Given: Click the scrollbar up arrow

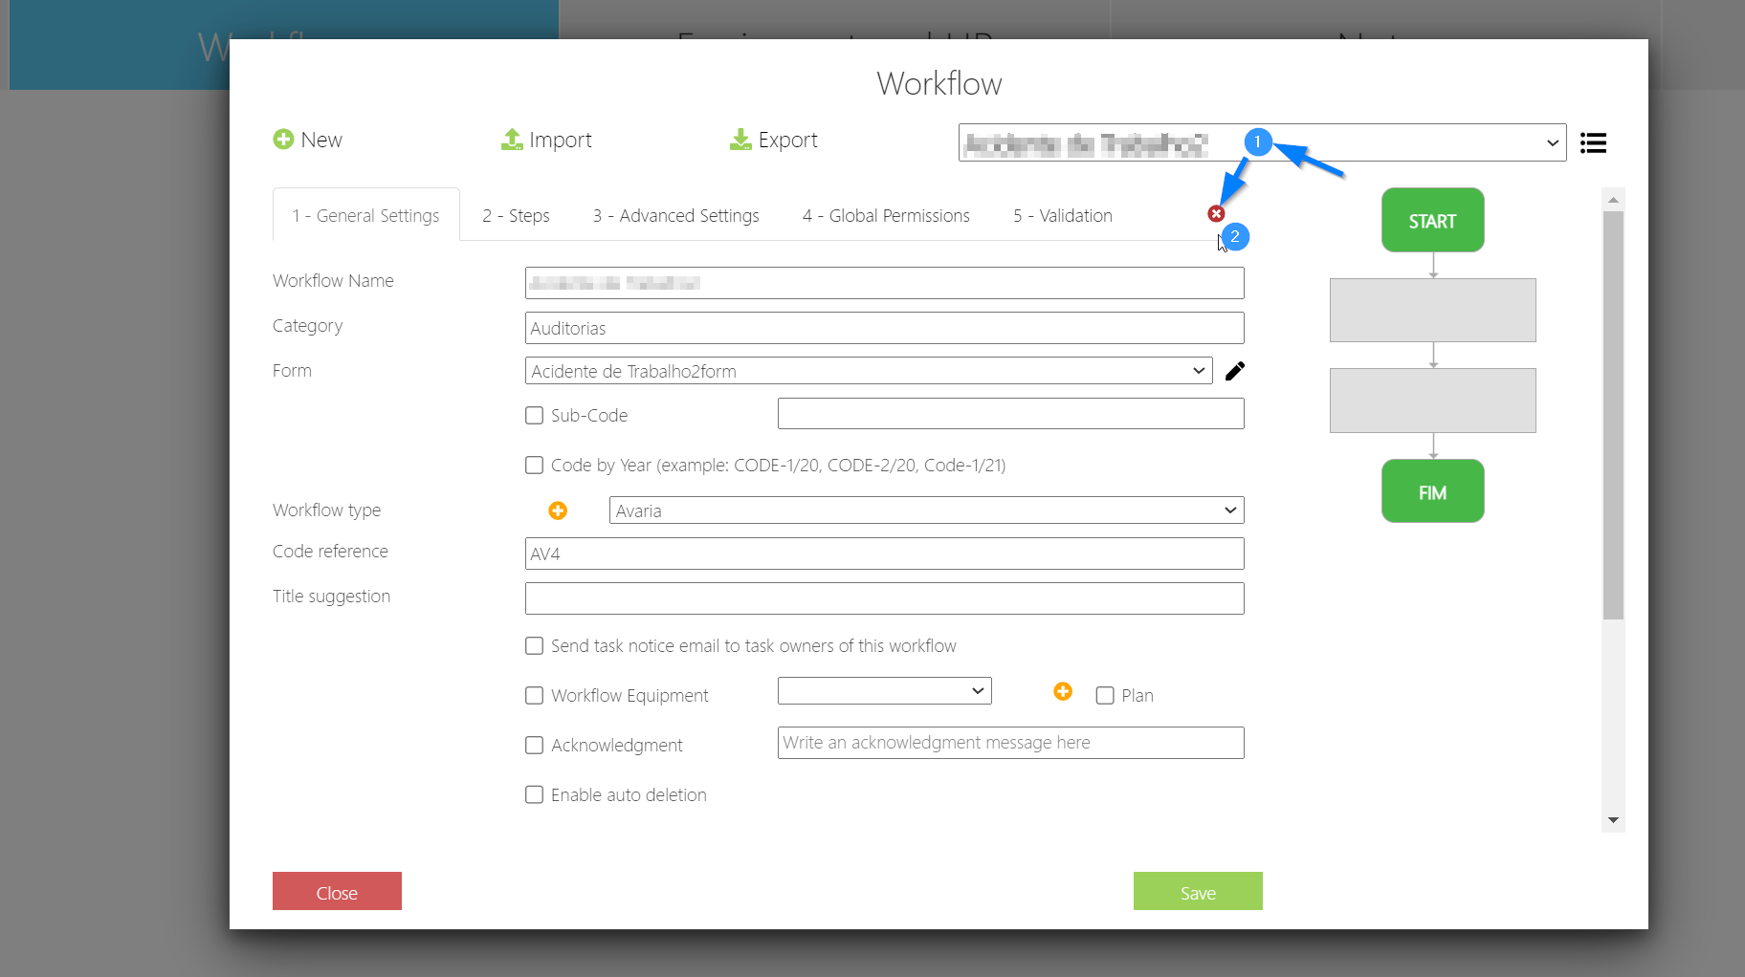Looking at the screenshot, I should (1613, 200).
